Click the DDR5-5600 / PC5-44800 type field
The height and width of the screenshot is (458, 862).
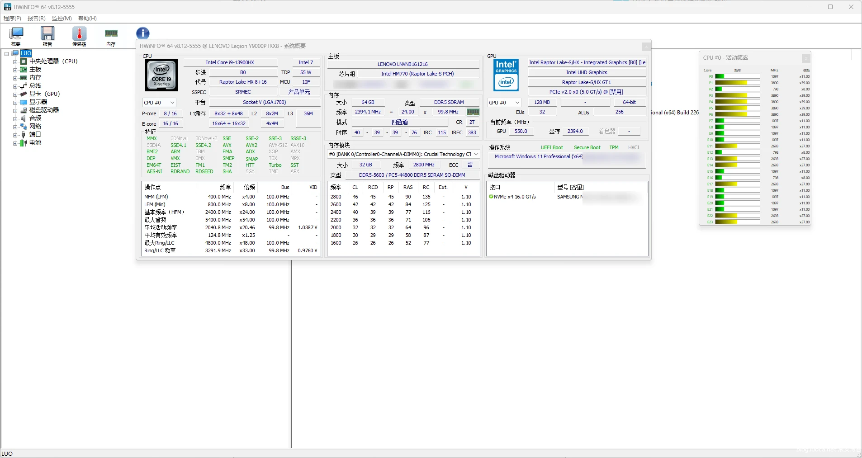[412, 175]
